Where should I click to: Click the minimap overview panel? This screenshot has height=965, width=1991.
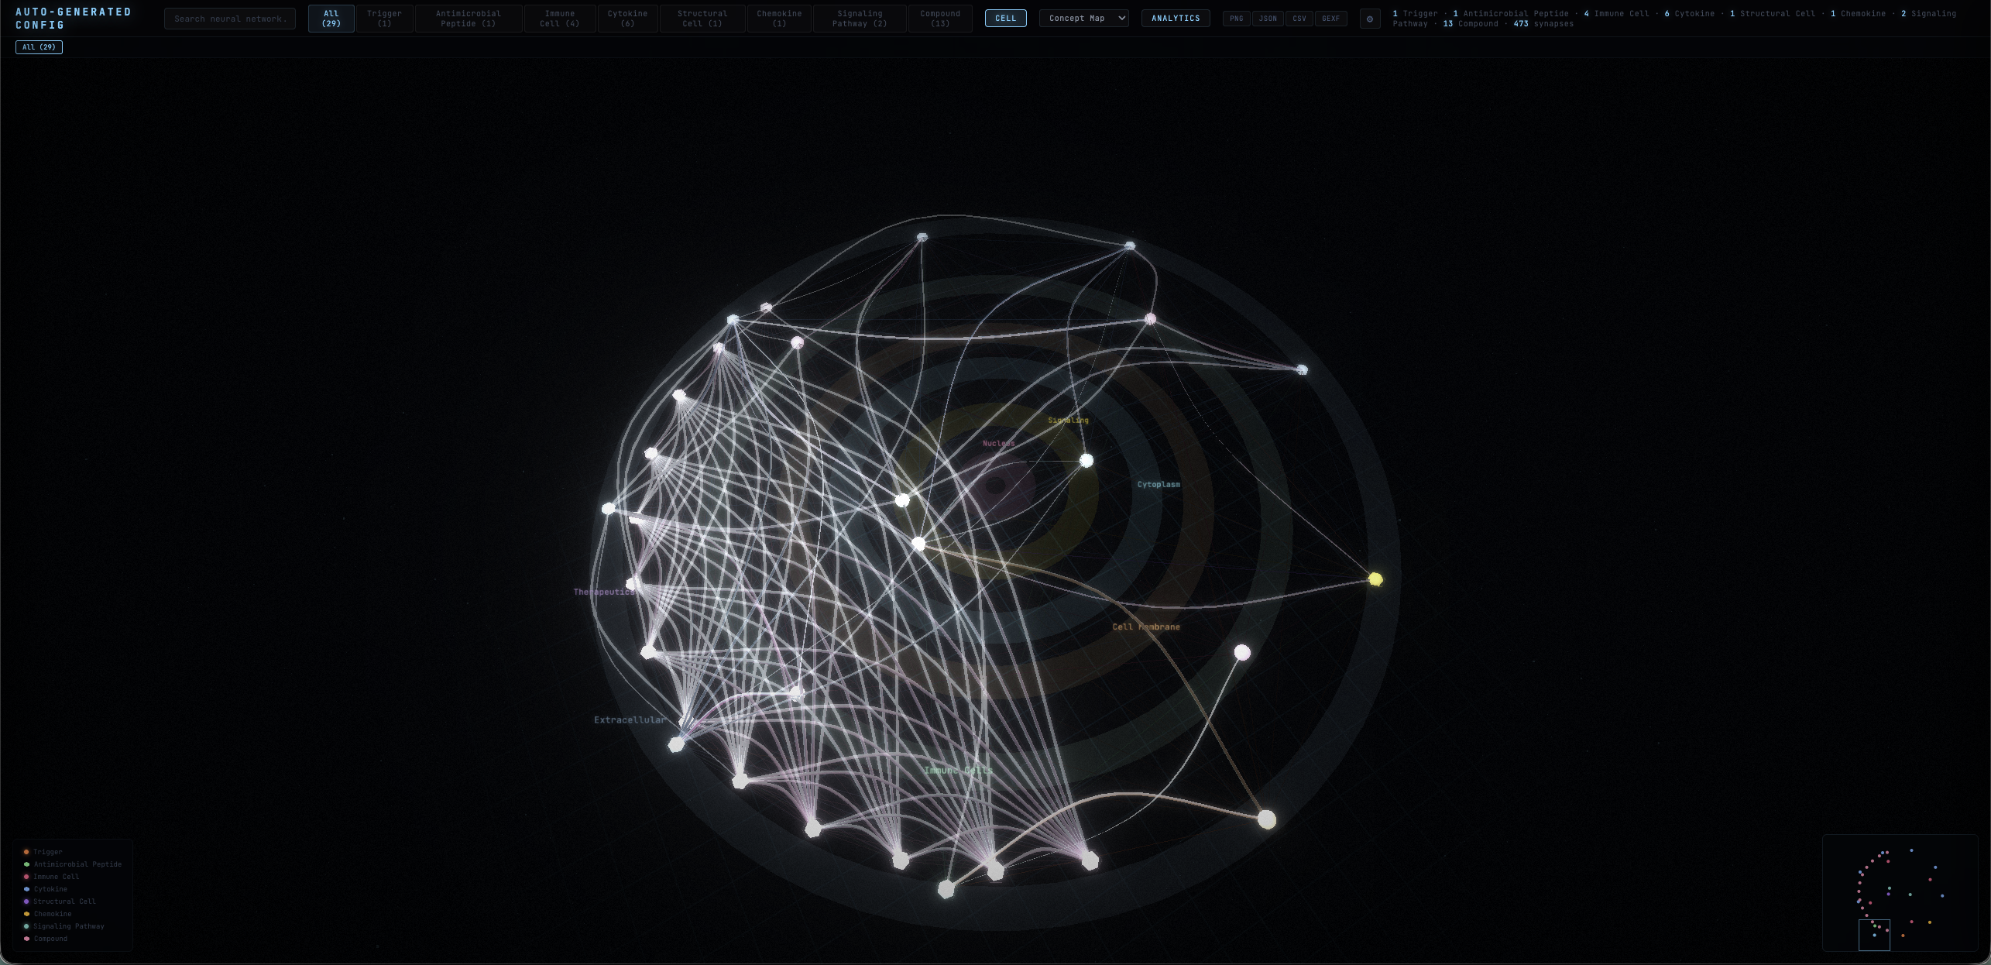click(x=1900, y=892)
